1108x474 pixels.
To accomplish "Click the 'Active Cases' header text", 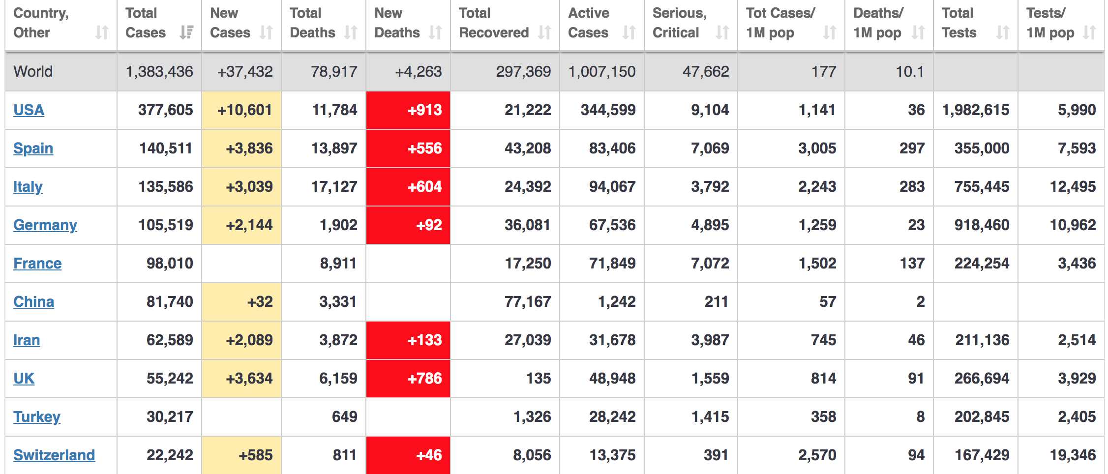I will coord(589,23).
